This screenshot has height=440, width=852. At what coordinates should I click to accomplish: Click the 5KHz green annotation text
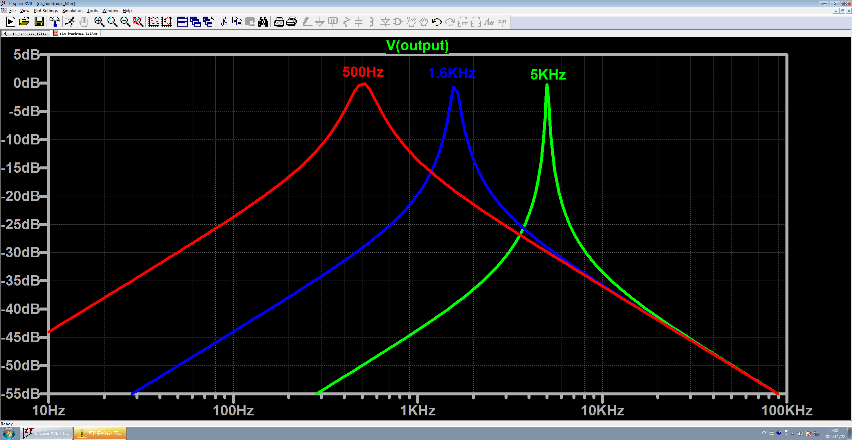click(548, 75)
